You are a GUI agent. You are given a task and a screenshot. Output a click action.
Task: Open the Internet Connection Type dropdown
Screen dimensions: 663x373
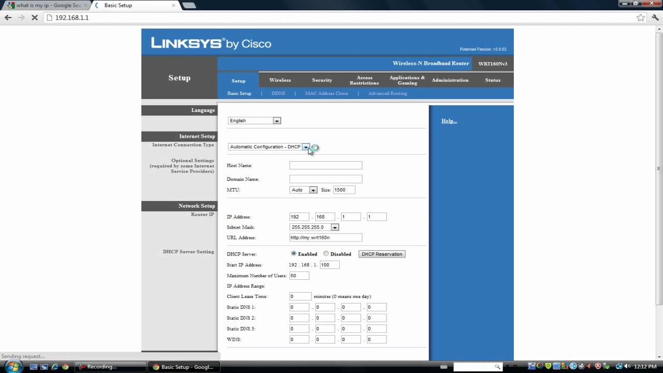(269, 147)
